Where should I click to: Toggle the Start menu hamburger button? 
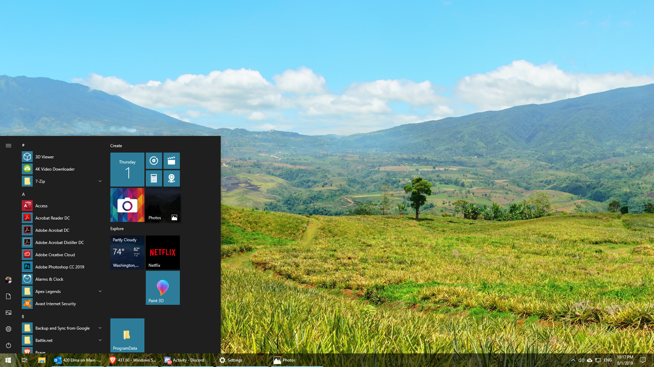[9, 145]
